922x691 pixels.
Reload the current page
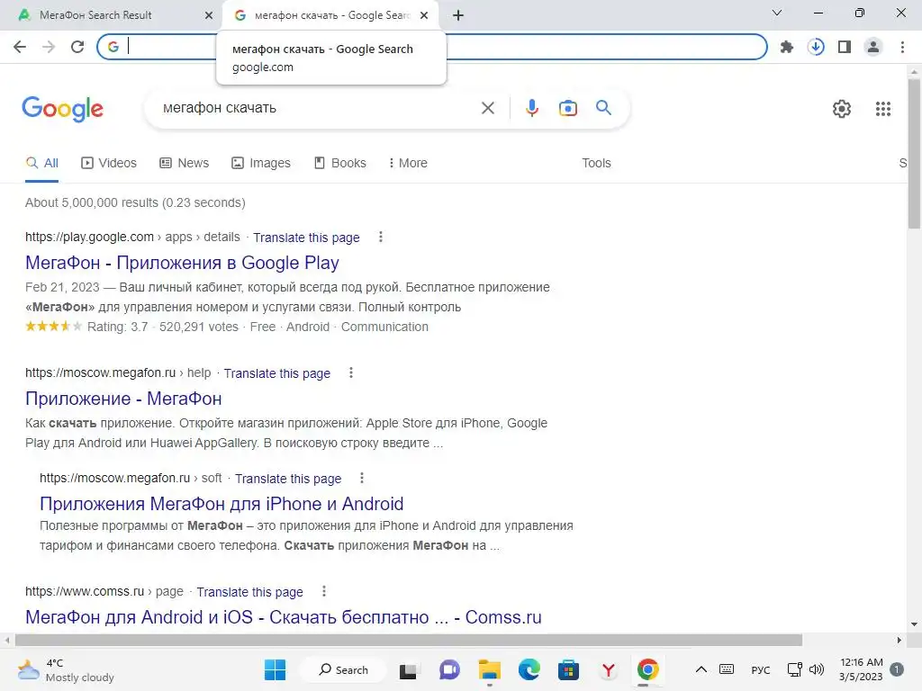coord(77,47)
